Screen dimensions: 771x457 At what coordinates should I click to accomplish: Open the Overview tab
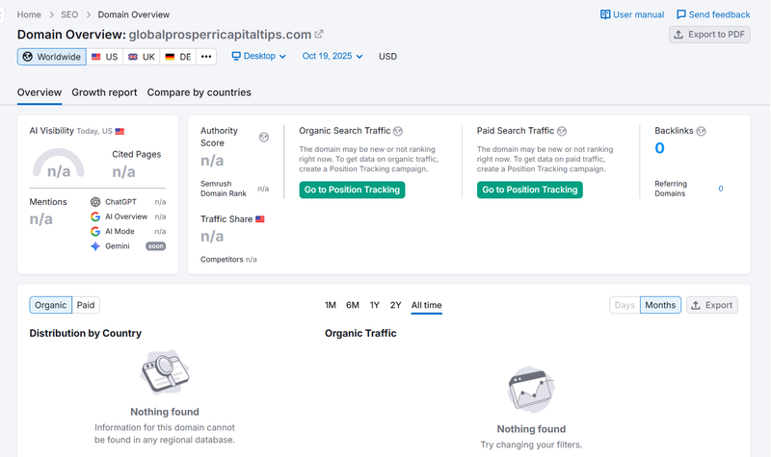(x=40, y=92)
